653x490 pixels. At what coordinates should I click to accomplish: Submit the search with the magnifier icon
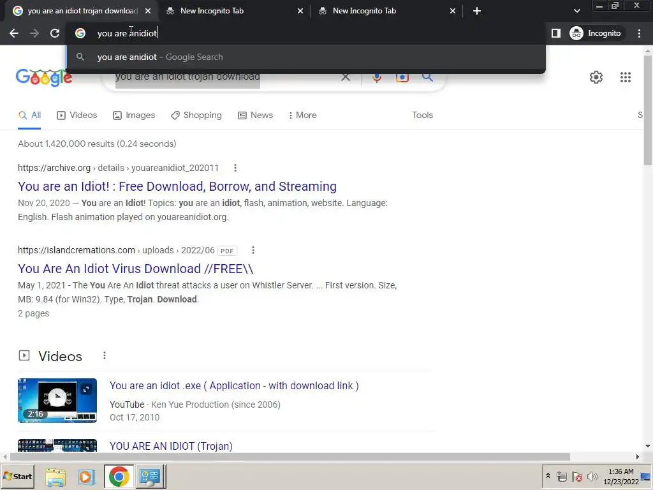click(427, 77)
